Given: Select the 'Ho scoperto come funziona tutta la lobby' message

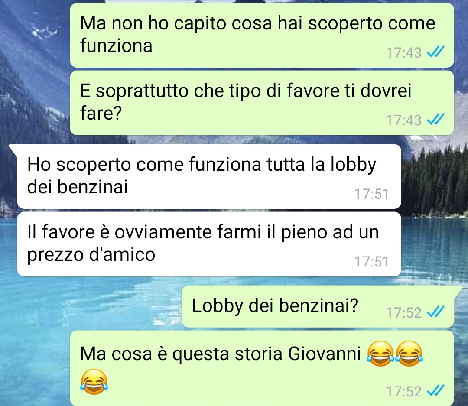Looking at the screenshot, I should point(209,176).
